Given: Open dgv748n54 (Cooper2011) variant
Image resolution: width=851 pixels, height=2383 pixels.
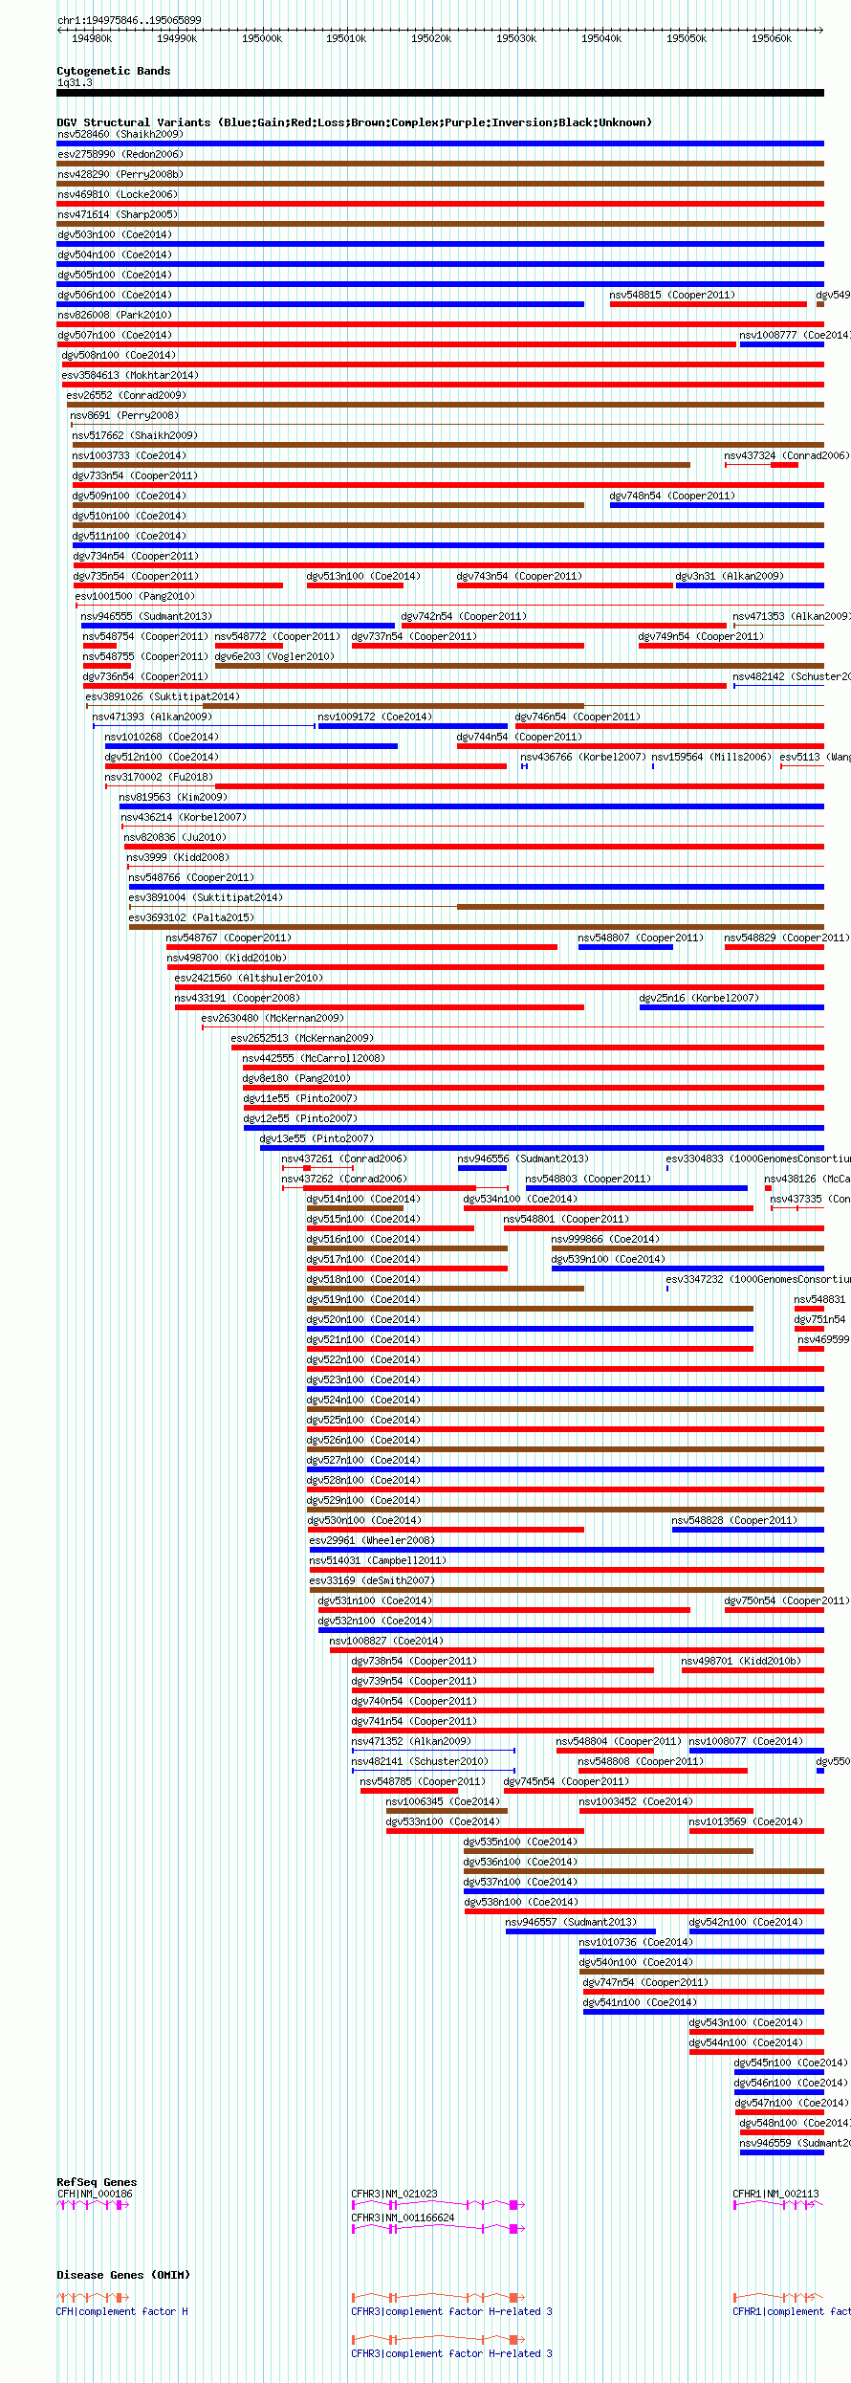Looking at the screenshot, I should [672, 496].
